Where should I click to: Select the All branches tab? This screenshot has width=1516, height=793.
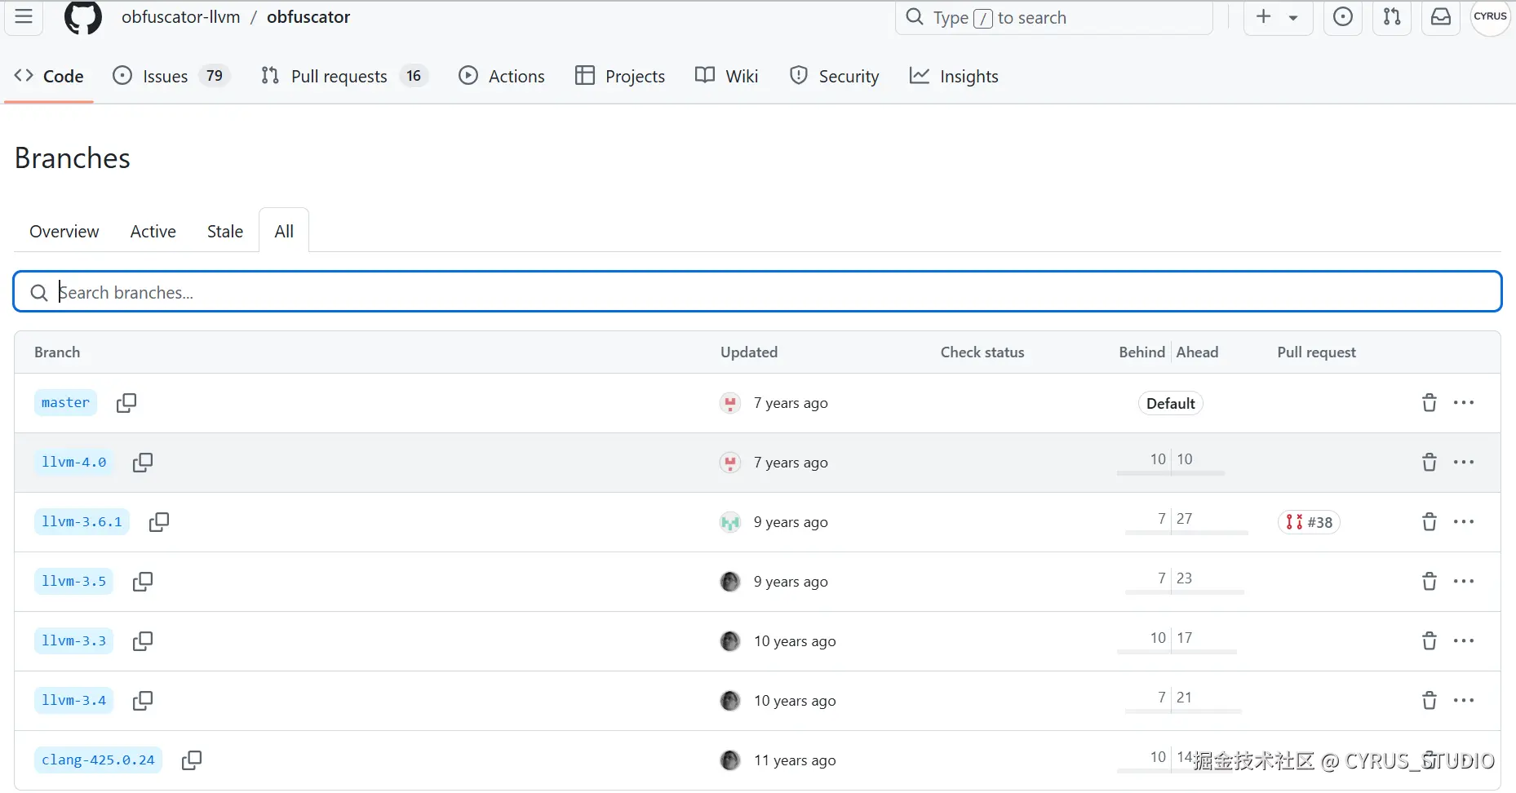[x=284, y=232]
